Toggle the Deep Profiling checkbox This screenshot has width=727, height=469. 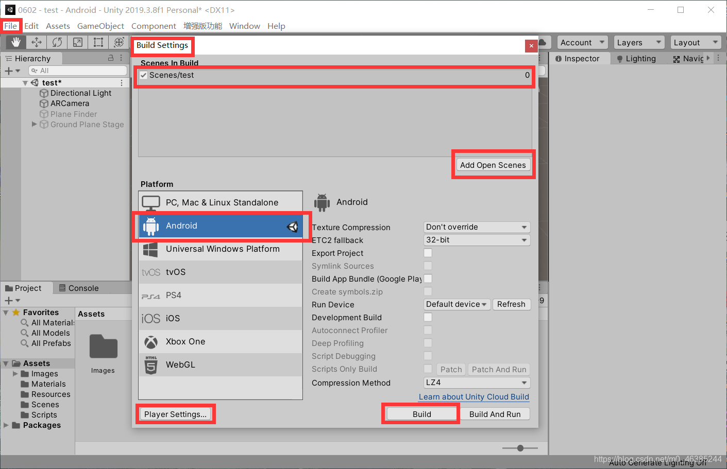coord(428,343)
